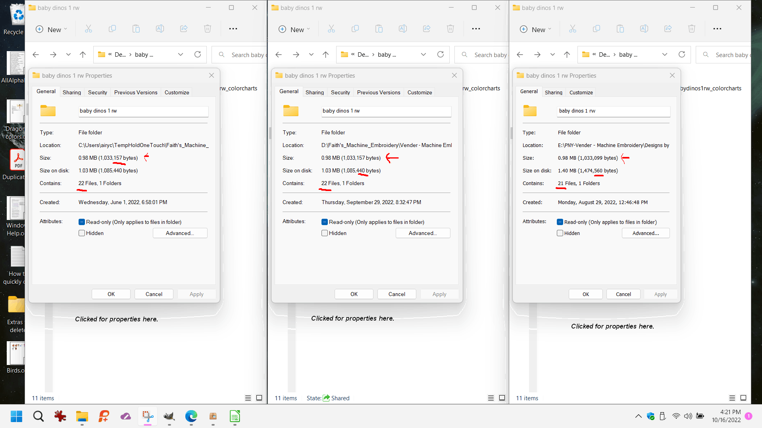Open recent locations dropdown in left Explorer
The width and height of the screenshot is (762, 428).
pos(68,55)
